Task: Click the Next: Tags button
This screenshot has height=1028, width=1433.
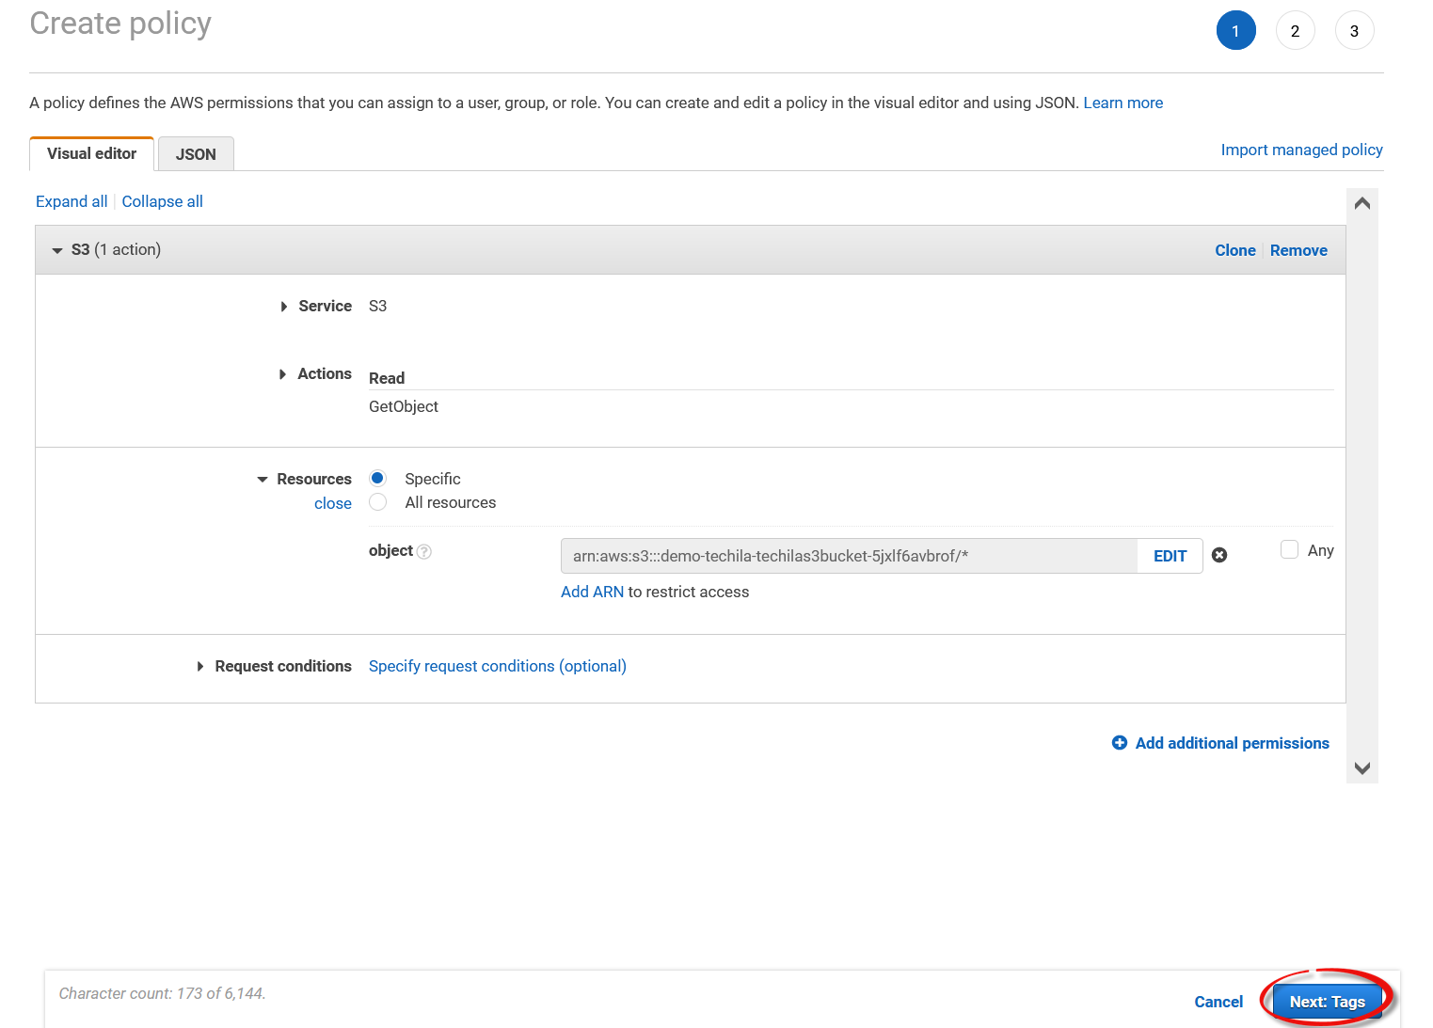Action: point(1327,1002)
